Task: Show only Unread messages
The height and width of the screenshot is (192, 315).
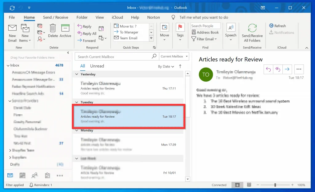Action: 97,66
